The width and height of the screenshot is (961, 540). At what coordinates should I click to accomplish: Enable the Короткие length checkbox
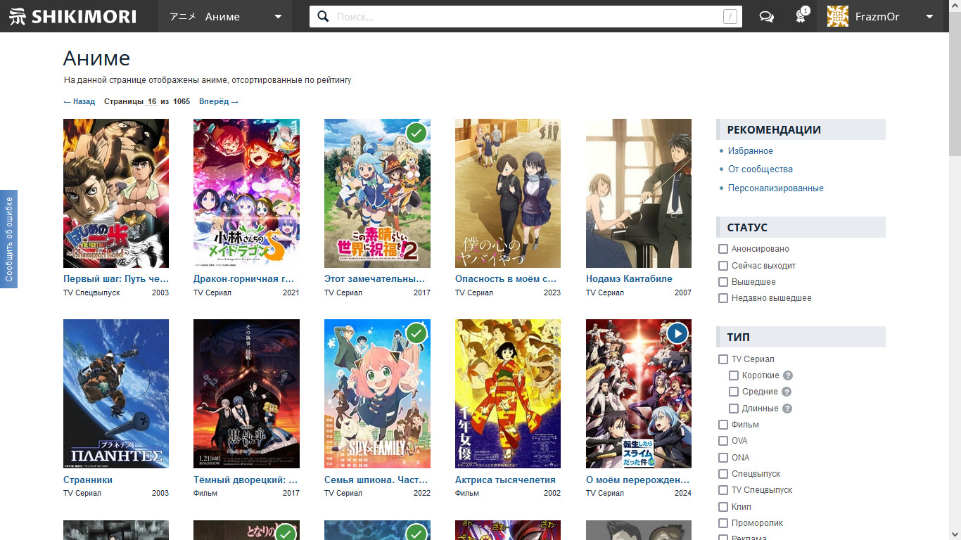click(x=734, y=375)
